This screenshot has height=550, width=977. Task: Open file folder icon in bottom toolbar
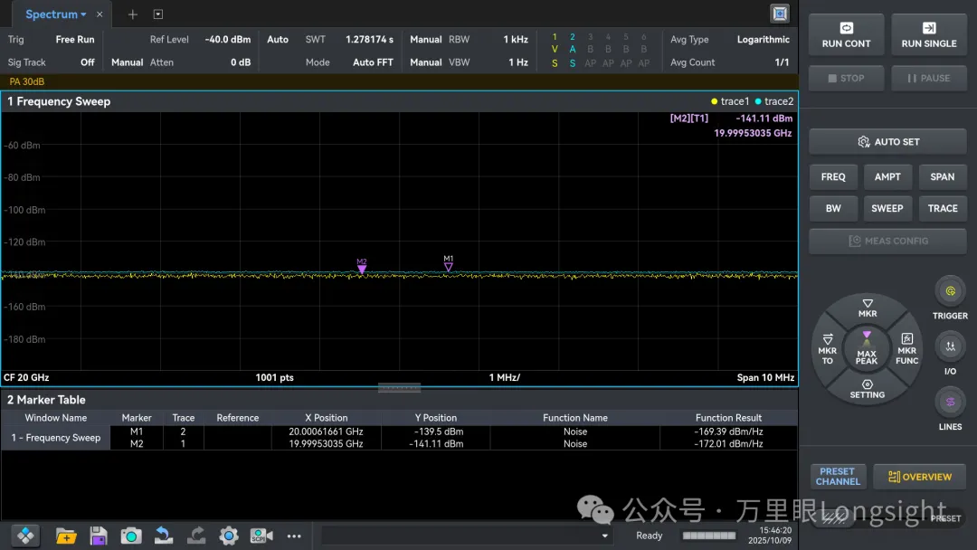pos(65,536)
